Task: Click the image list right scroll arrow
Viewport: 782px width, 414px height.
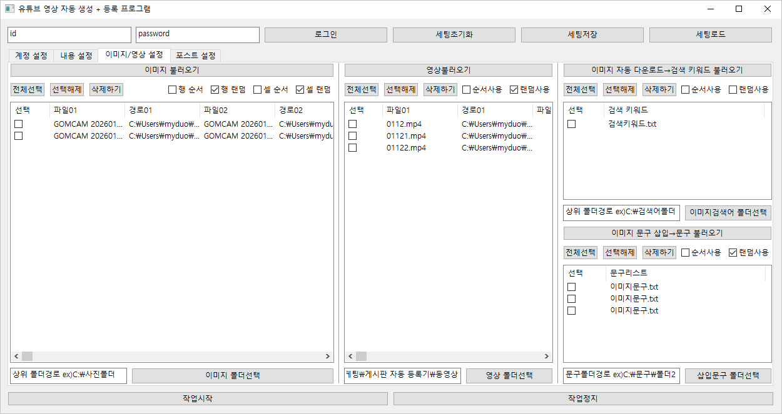Action: click(x=328, y=356)
